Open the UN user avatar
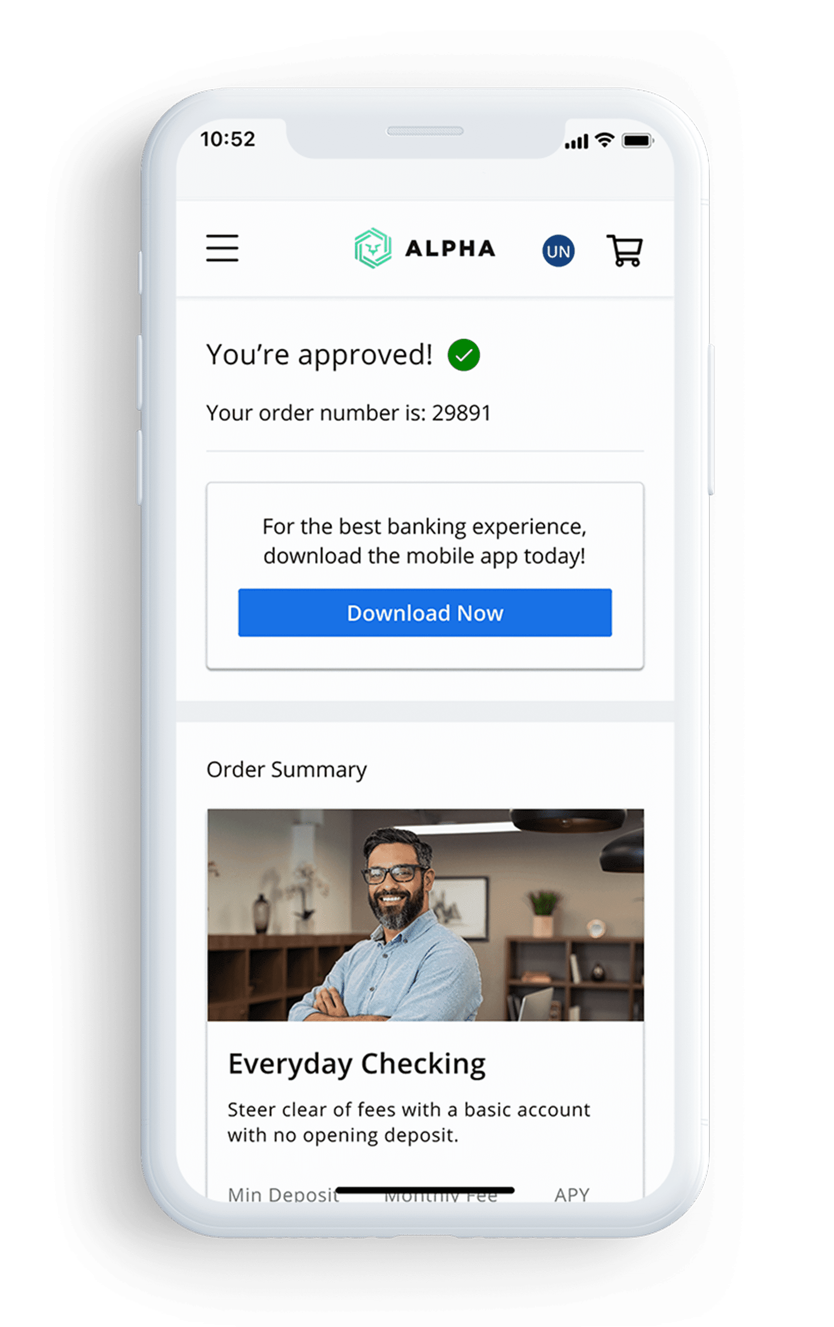Screen dimensions: 834x1327 (558, 251)
